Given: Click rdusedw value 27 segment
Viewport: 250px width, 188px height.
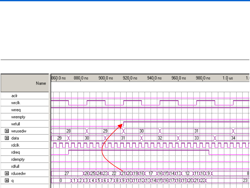Looking at the screenshot, I should coord(67,173).
